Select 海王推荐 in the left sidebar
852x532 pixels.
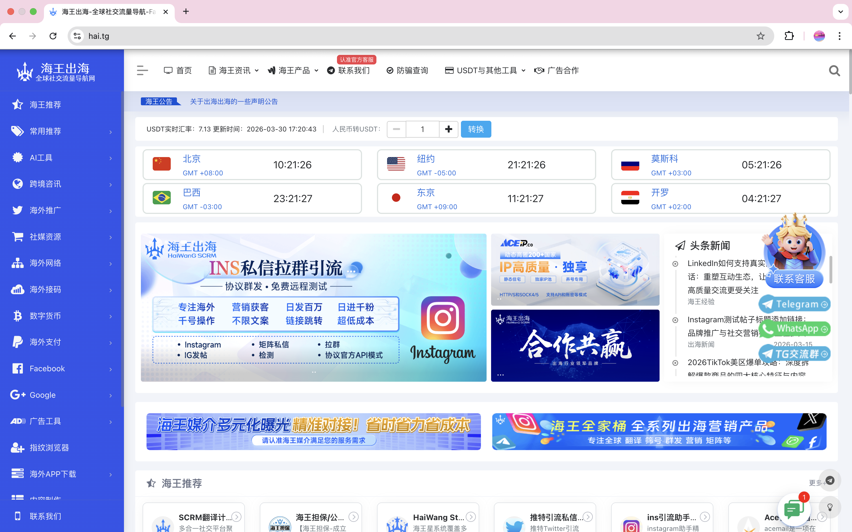pyautogui.click(x=45, y=104)
